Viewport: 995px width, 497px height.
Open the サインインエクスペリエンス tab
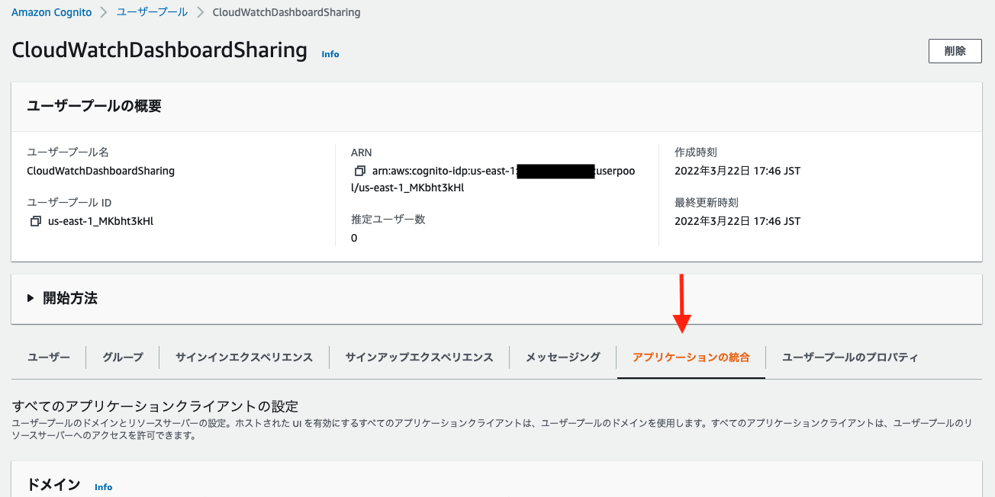[244, 357]
